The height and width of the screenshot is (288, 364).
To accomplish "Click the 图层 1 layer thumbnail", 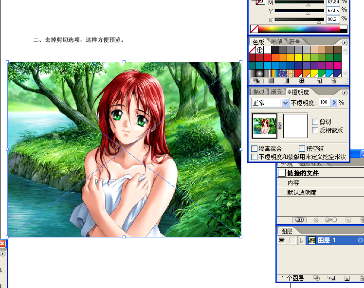I will pos(312,240).
